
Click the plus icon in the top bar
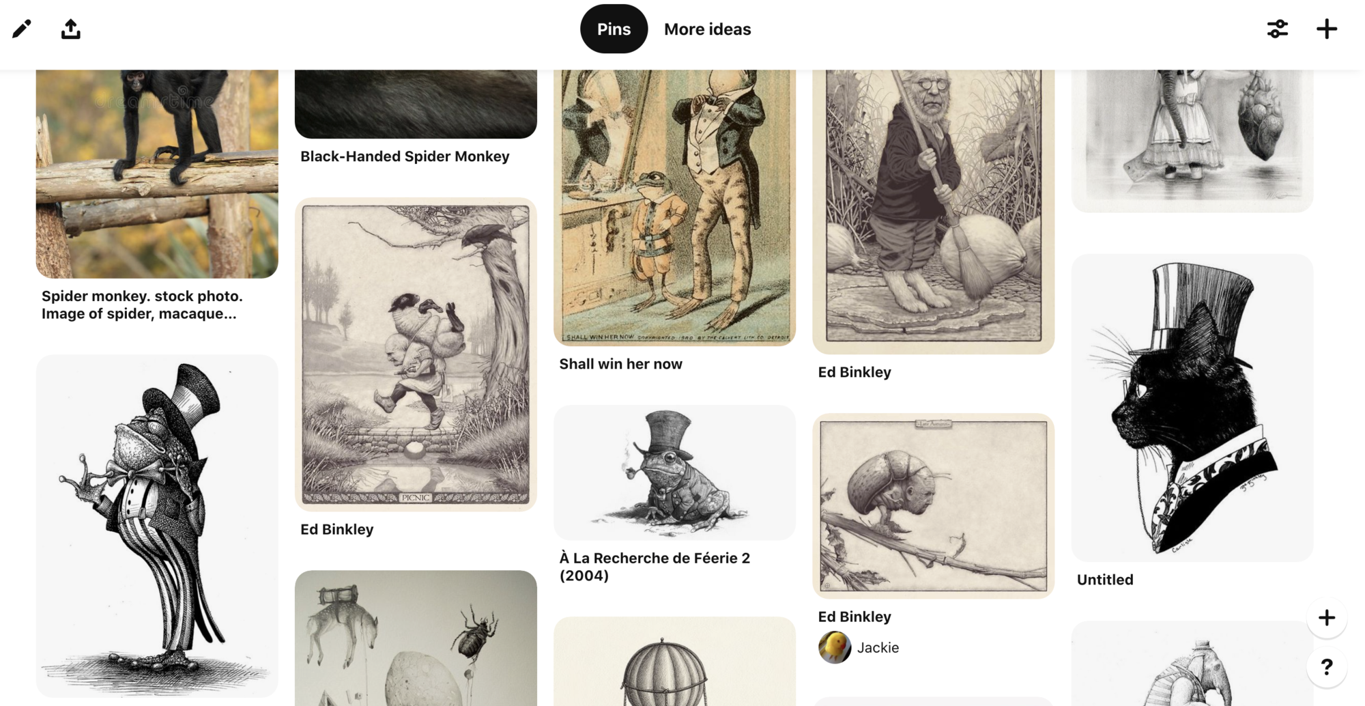click(1326, 29)
